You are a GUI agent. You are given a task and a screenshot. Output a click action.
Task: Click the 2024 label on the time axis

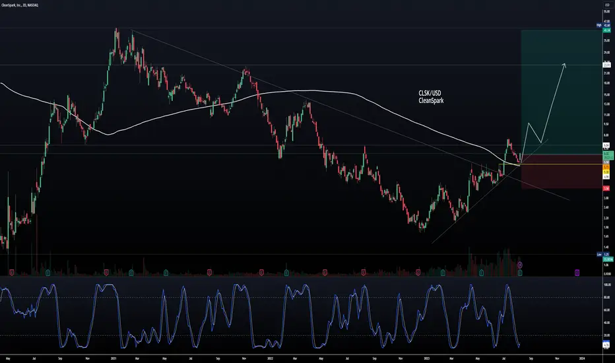582,358
